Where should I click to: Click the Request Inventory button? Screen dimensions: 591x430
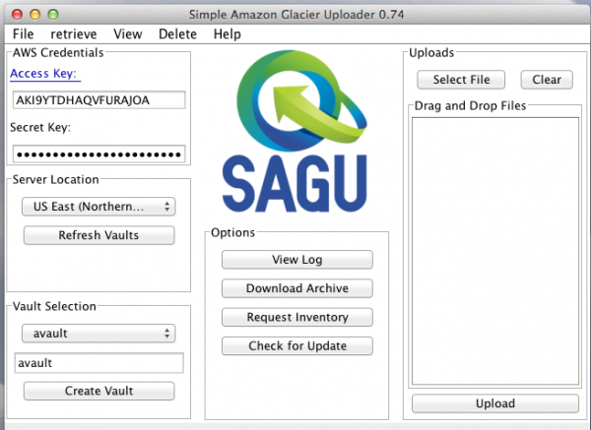click(297, 317)
